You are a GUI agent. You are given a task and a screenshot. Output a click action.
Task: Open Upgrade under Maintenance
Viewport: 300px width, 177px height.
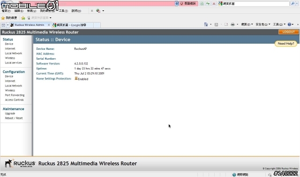pos(10,114)
